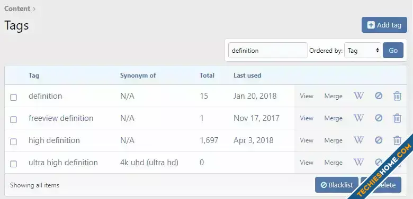
Task: Delete the high definition tag via trash icon
Action: pos(397,140)
